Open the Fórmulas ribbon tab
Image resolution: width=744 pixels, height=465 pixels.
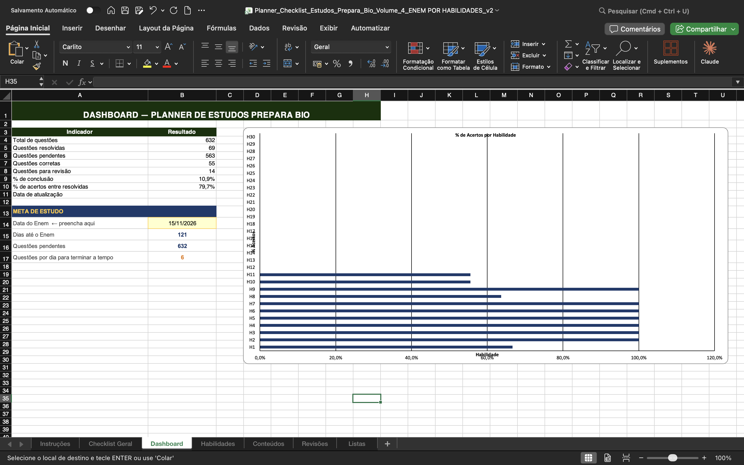point(221,28)
